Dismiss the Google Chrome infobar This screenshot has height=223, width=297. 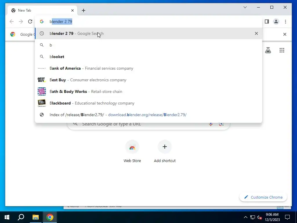(285, 34)
